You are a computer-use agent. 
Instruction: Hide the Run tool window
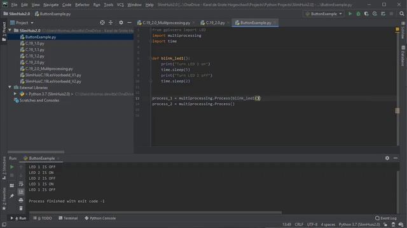pos(396,158)
